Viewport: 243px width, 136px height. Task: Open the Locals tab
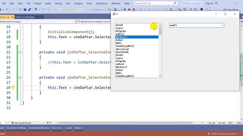(69, 128)
